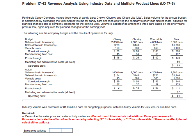This screenshot has height=140, width=192.
Task: Click budget Choco-Lite manufacturing fixed cost 58
Action: pos(157,54)
